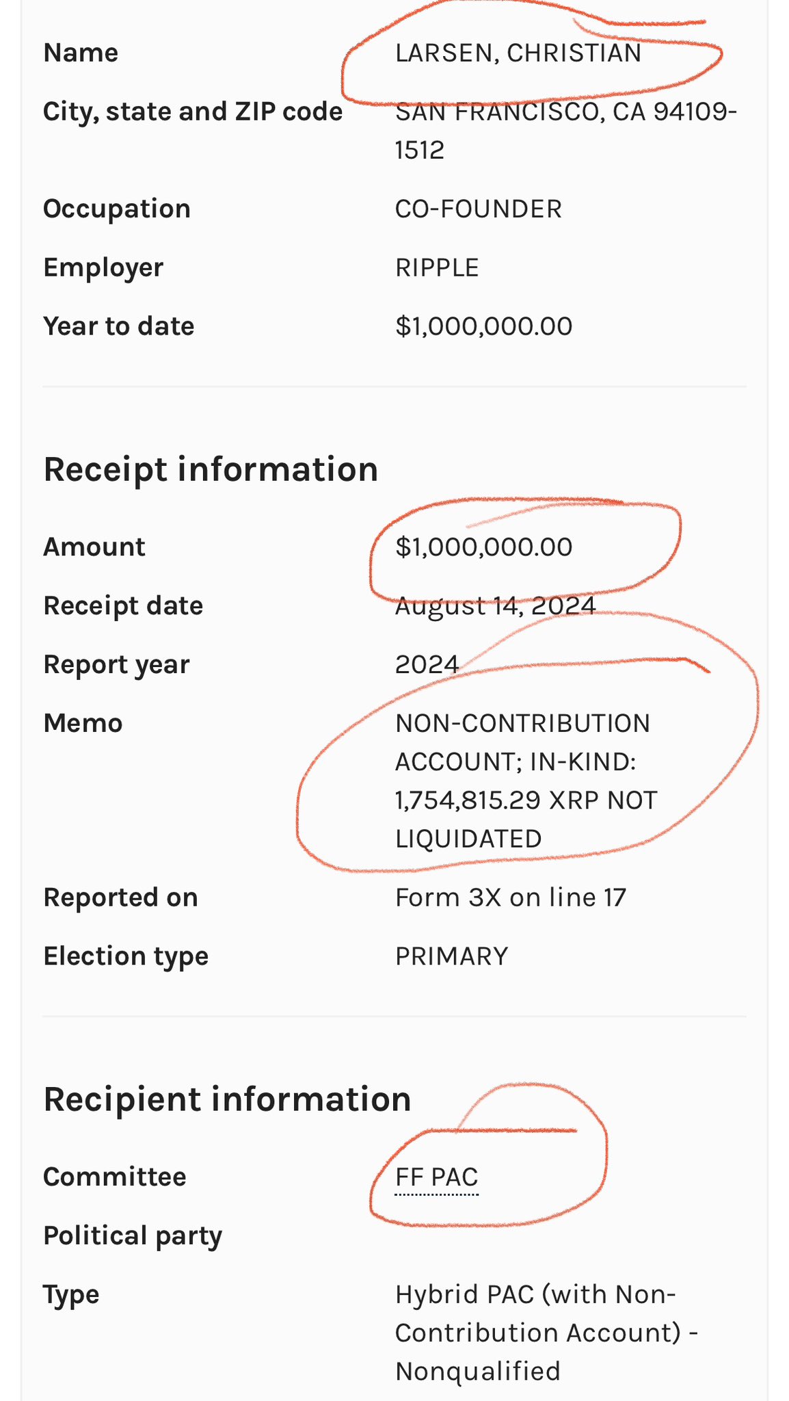Click the Year to date $1,000,000.00 value
The width and height of the screenshot is (789, 1401).
pyautogui.click(x=483, y=326)
